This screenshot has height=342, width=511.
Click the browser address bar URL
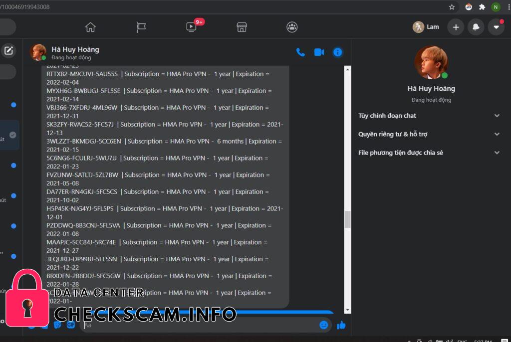25,7
